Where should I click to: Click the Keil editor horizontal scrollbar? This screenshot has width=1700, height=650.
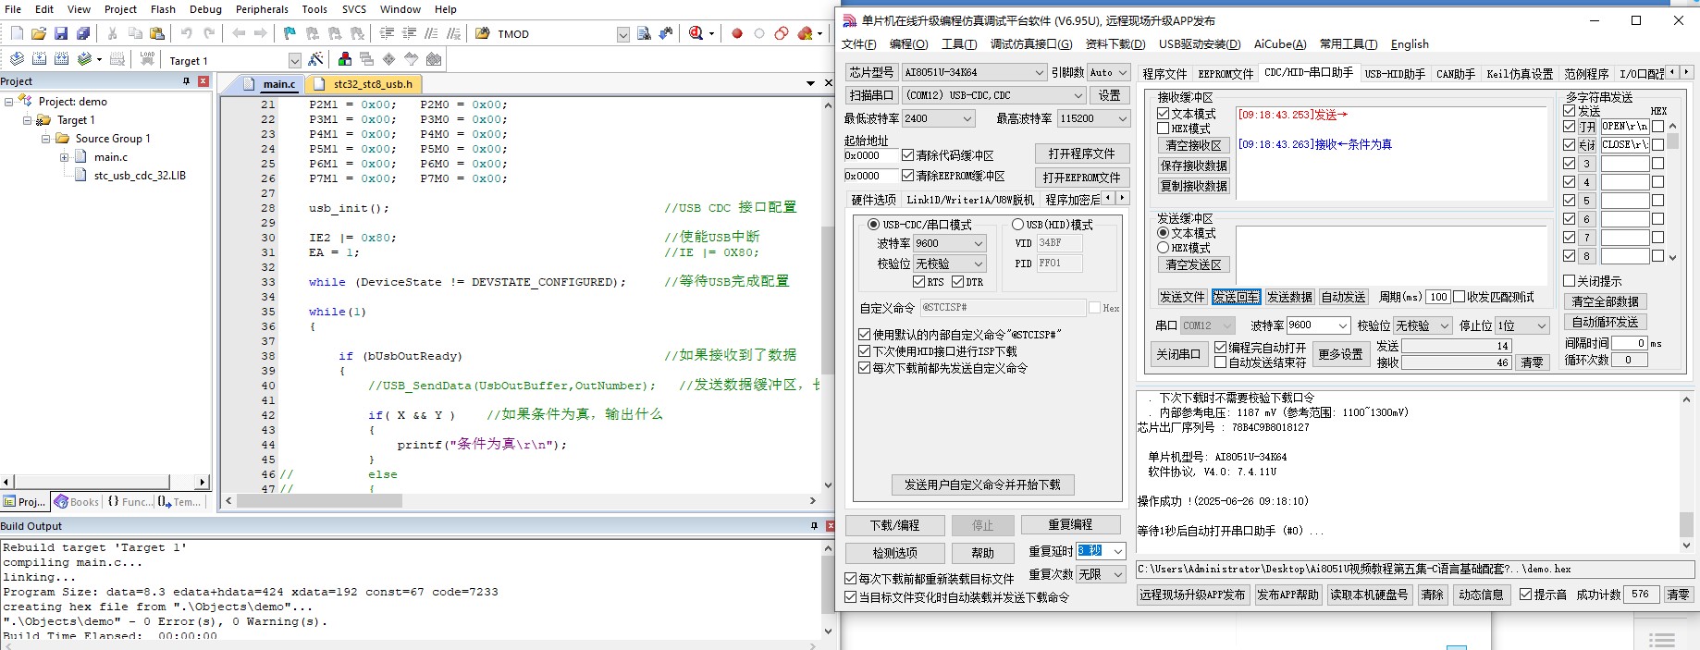523,500
